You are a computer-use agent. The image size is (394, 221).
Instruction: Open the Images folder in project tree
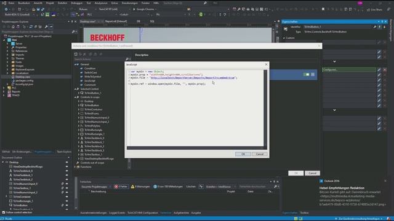point(19,66)
